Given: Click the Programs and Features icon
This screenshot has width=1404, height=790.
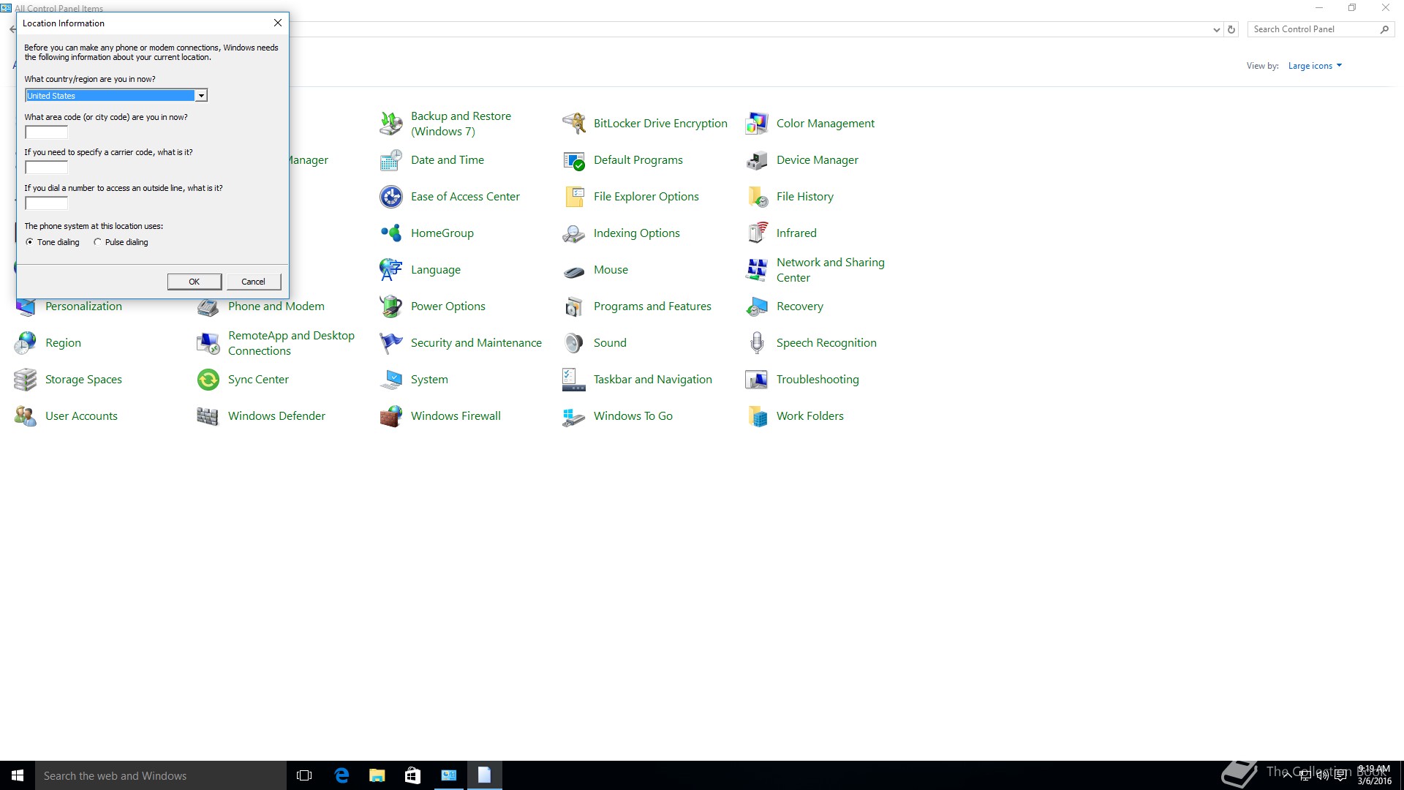Looking at the screenshot, I should coord(574,306).
